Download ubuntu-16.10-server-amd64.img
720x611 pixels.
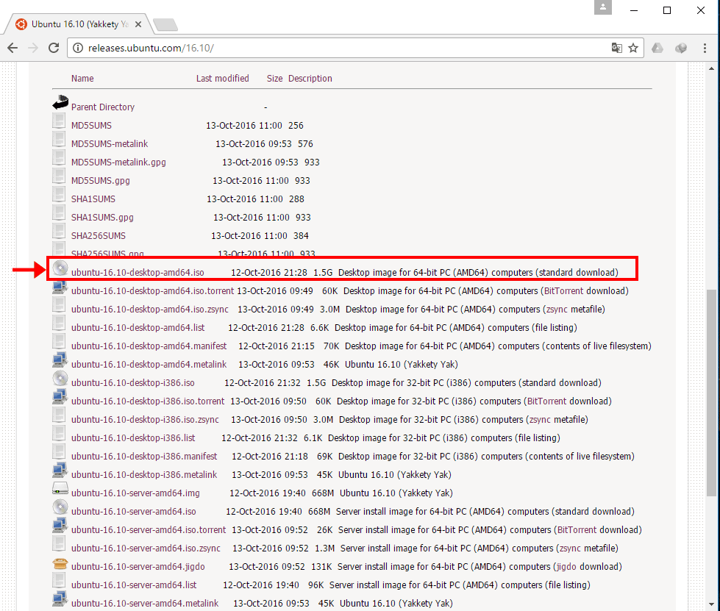pos(135,493)
